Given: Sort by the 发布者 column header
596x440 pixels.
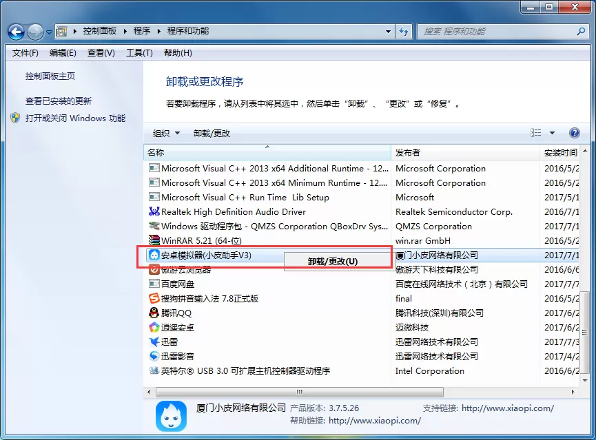Looking at the screenshot, I should tap(465, 152).
